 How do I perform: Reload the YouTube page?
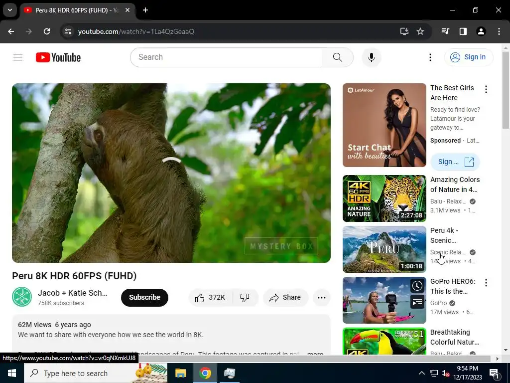click(x=47, y=31)
